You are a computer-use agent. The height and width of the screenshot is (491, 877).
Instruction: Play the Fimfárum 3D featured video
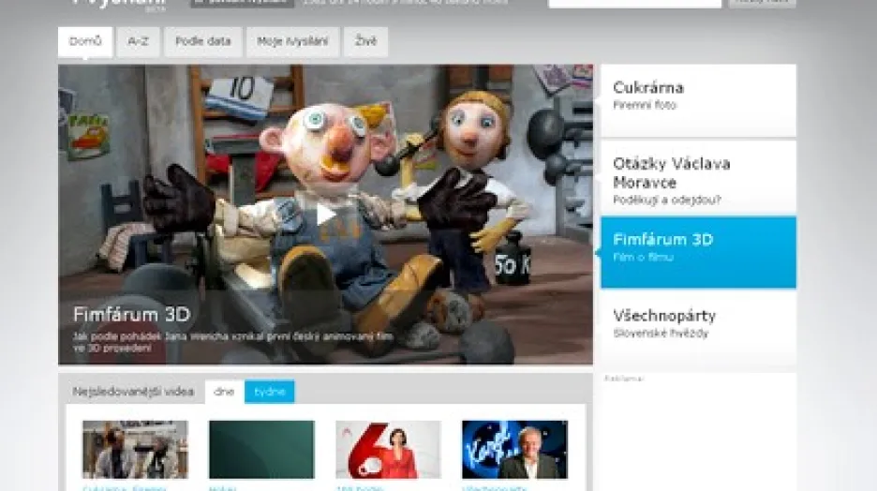click(325, 215)
